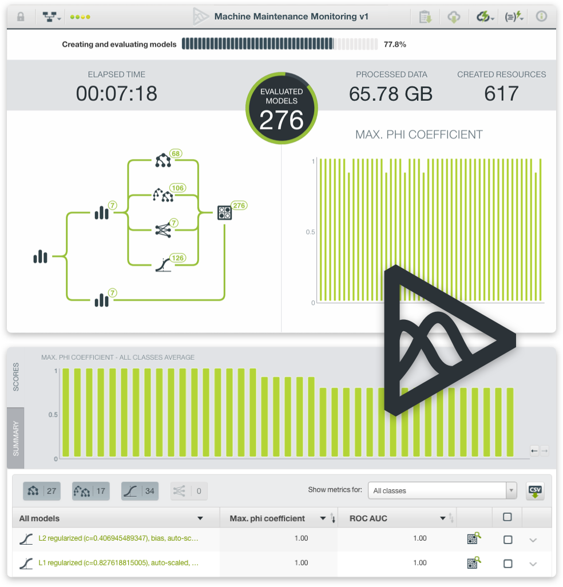This screenshot has width=563, height=587.
Task: Click the title Machine Maintenance Monitoring v1
Action: (x=291, y=17)
